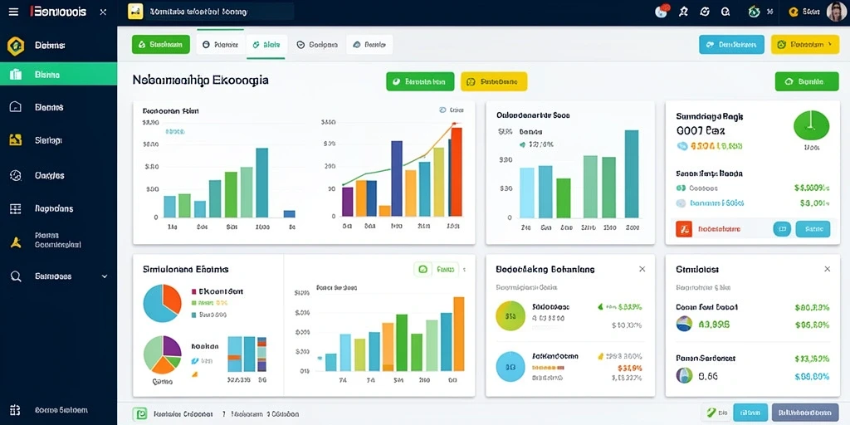Click the green icon in the bottom status bar
The image size is (850, 425).
coord(139,414)
